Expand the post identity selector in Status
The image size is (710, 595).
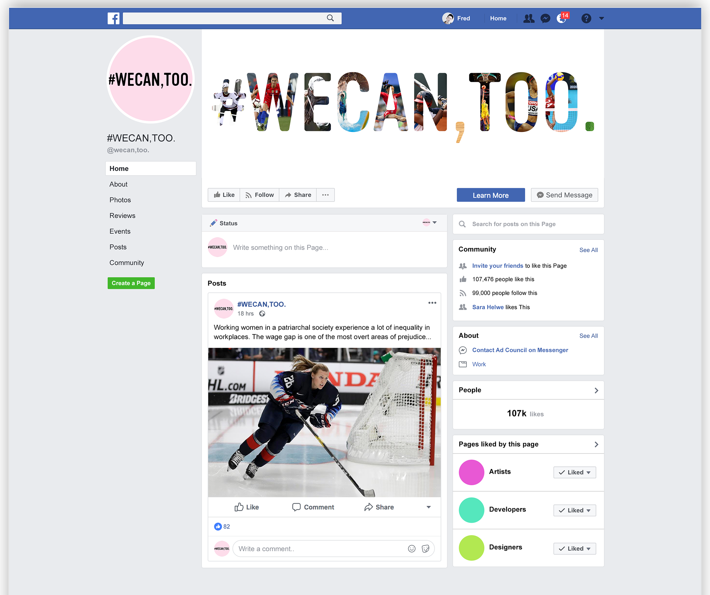(x=430, y=222)
